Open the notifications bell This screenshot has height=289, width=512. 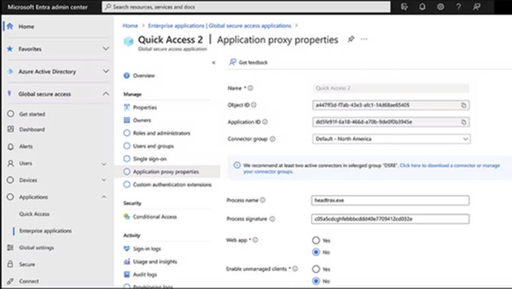(x=422, y=7)
